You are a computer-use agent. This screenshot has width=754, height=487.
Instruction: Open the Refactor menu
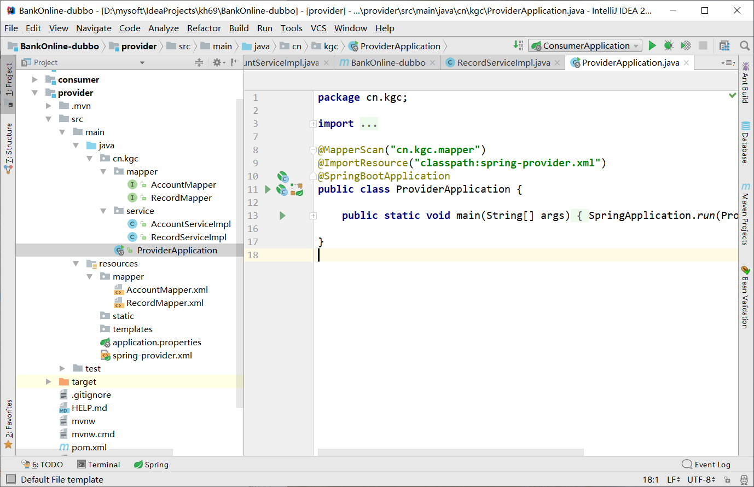204,28
